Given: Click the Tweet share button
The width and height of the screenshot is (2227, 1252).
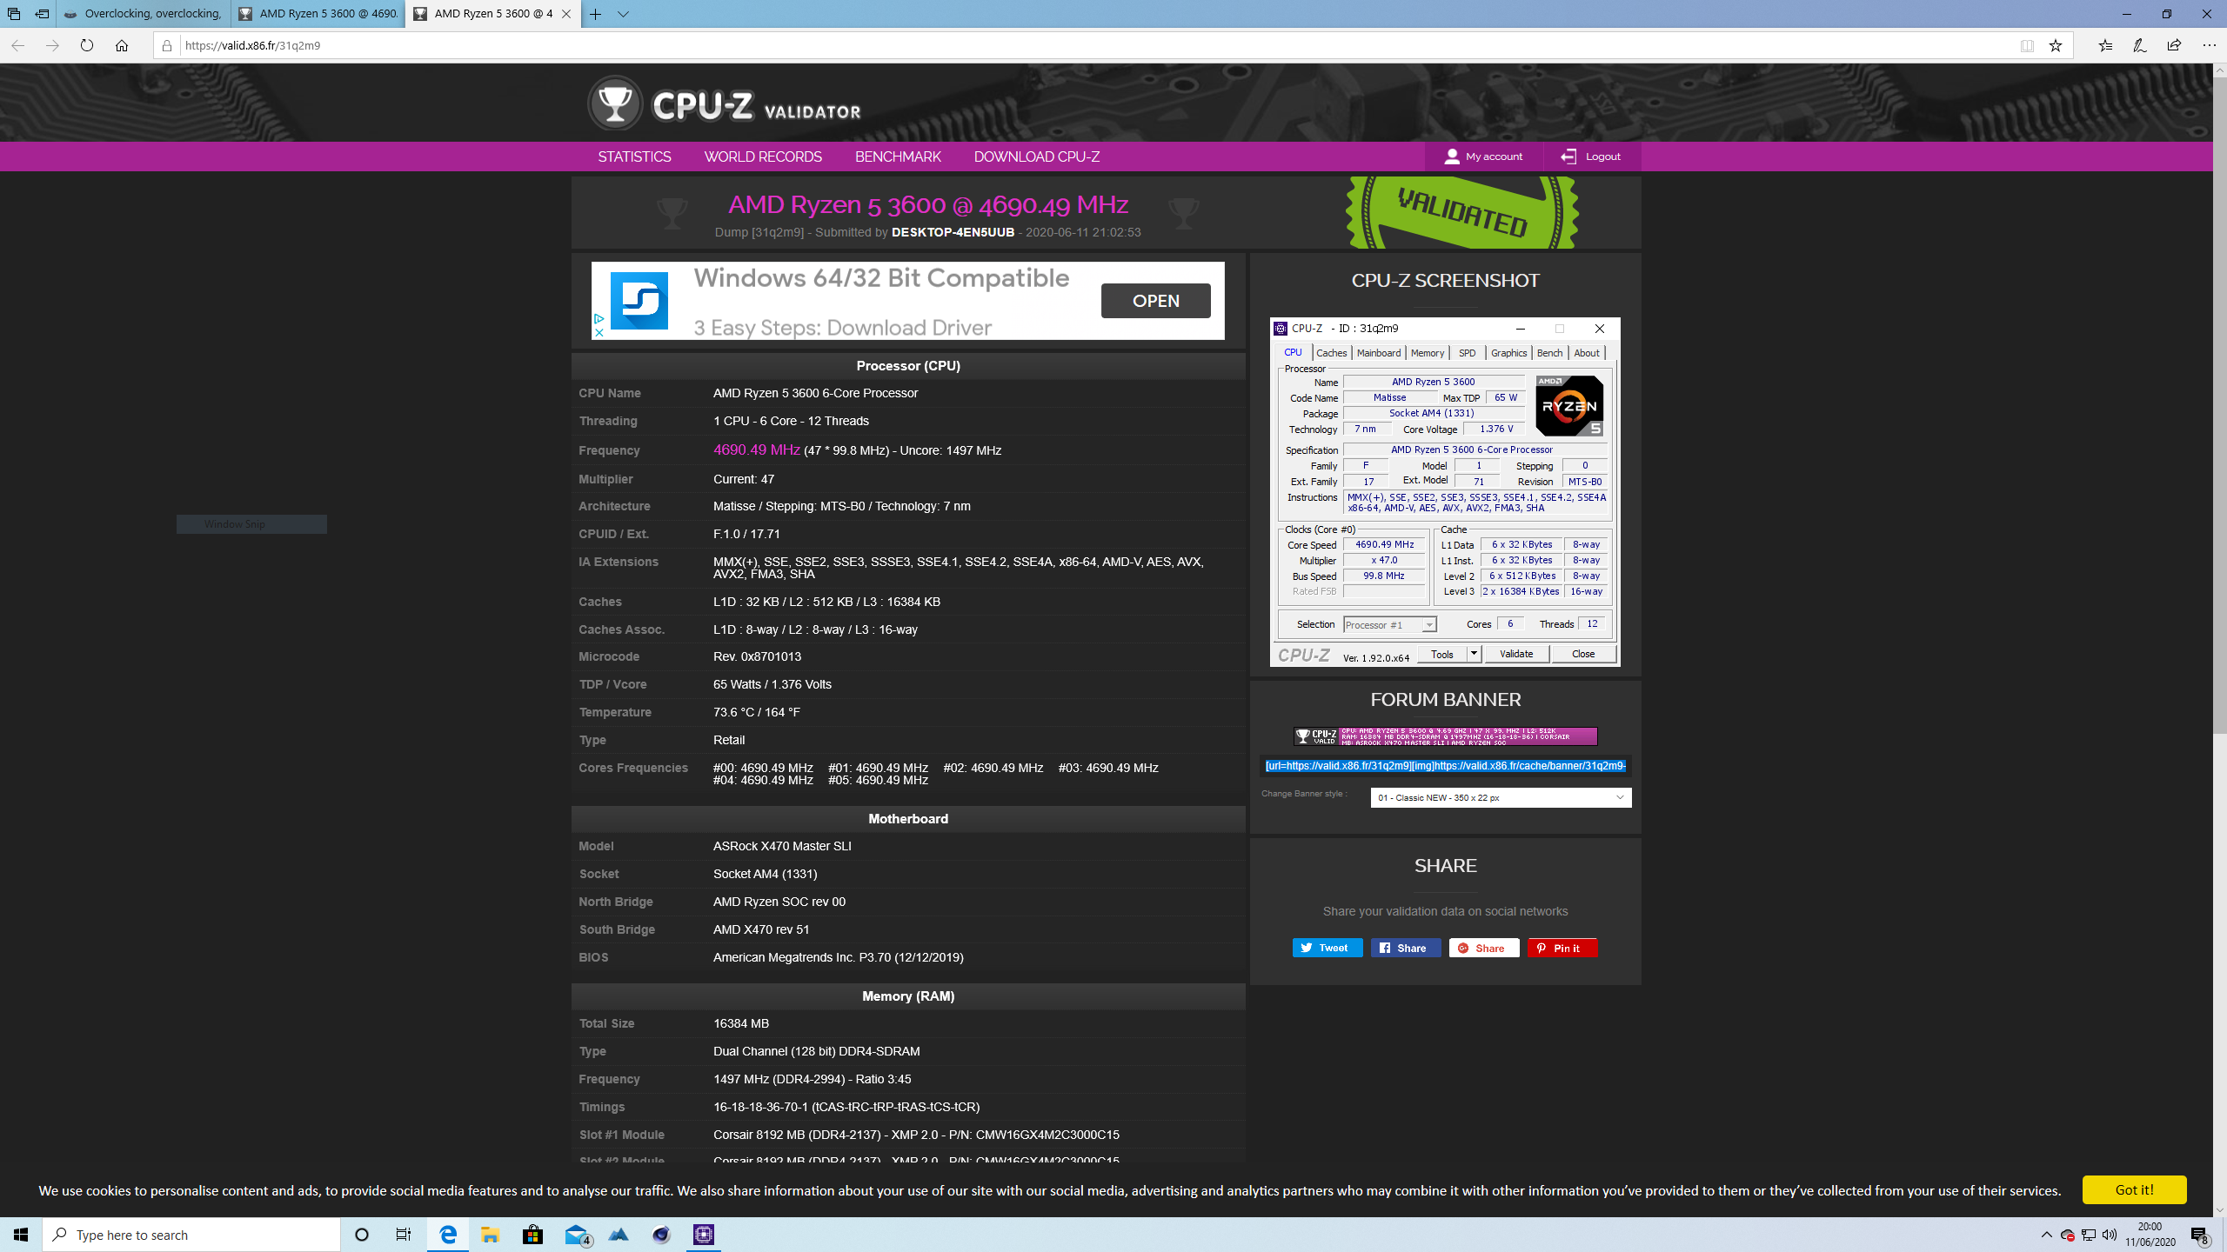Looking at the screenshot, I should point(1328,948).
